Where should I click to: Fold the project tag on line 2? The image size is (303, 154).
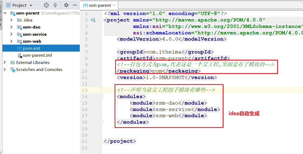[101, 20]
